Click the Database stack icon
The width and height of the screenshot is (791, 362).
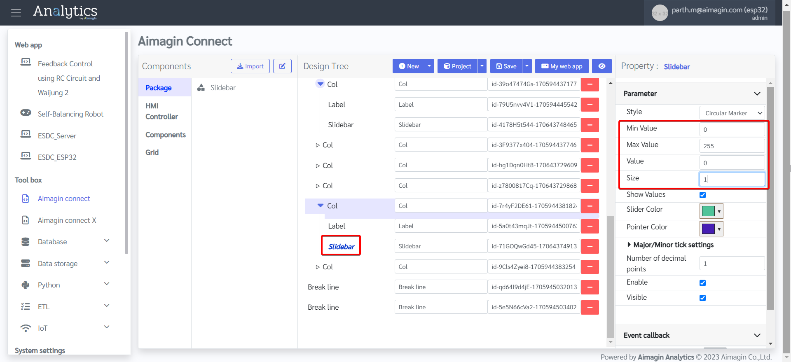(x=26, y=242)
